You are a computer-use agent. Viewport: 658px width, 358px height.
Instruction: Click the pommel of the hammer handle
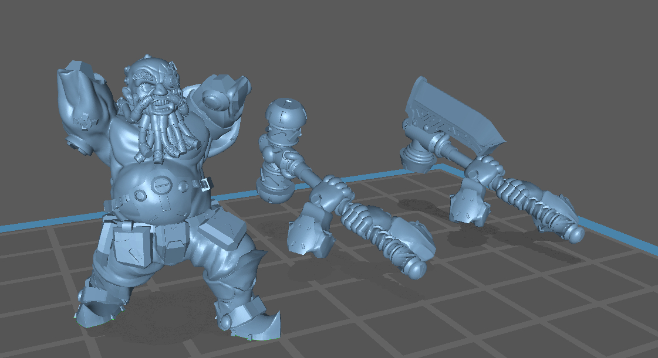[416, 268]
